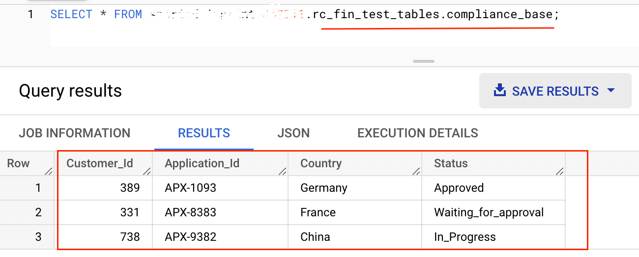This screenshot has height=257, width=639.
Task: Click the editor pane divider handle
Action: pos(423,61)
